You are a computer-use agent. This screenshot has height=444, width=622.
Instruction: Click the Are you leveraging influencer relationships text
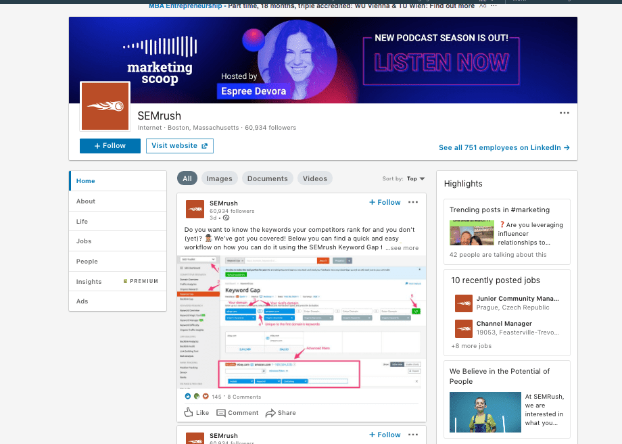point(531,234)
